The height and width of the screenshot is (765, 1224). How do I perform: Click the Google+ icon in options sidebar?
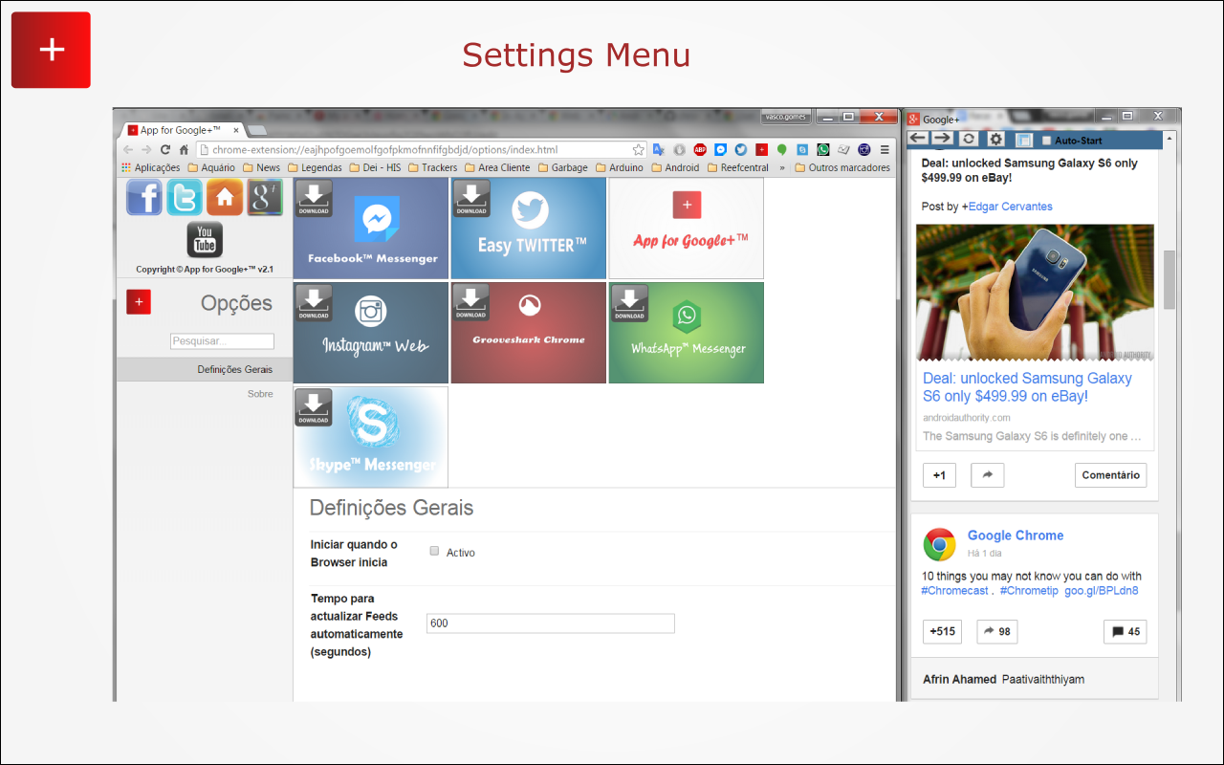coord(265,197)
